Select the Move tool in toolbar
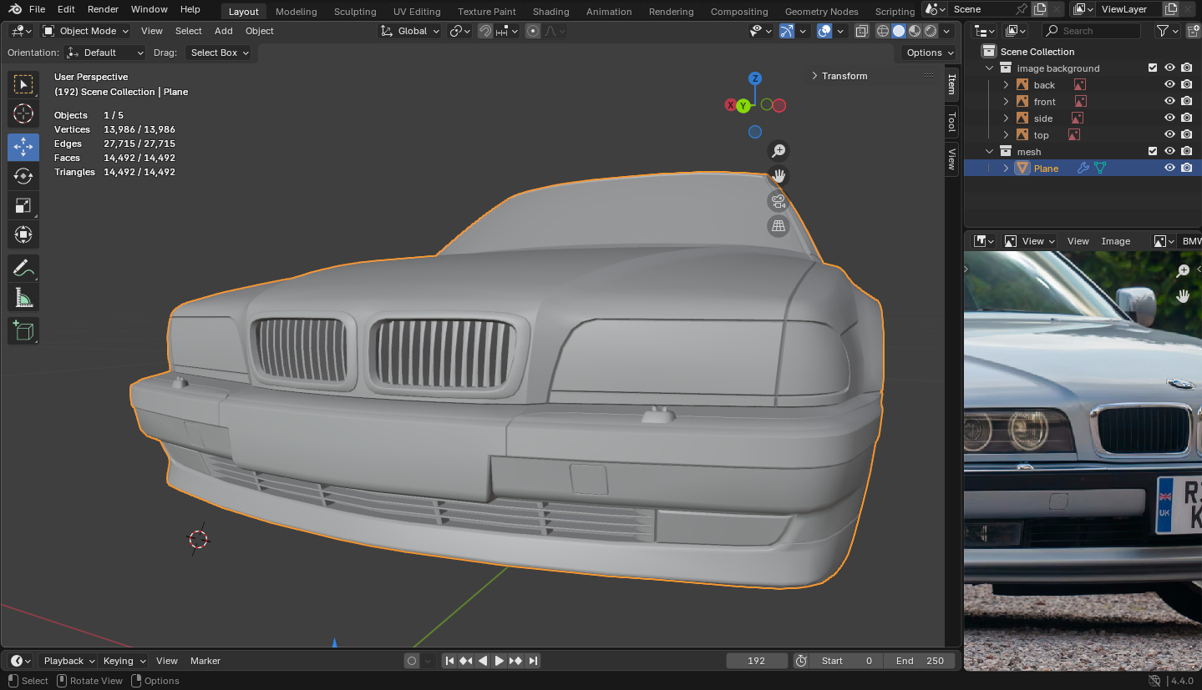This screenshot has width=1202, height=690. (23, 147)
